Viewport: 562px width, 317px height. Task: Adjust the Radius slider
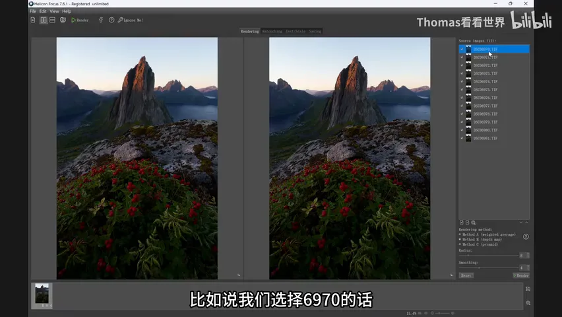pos(489,256)
